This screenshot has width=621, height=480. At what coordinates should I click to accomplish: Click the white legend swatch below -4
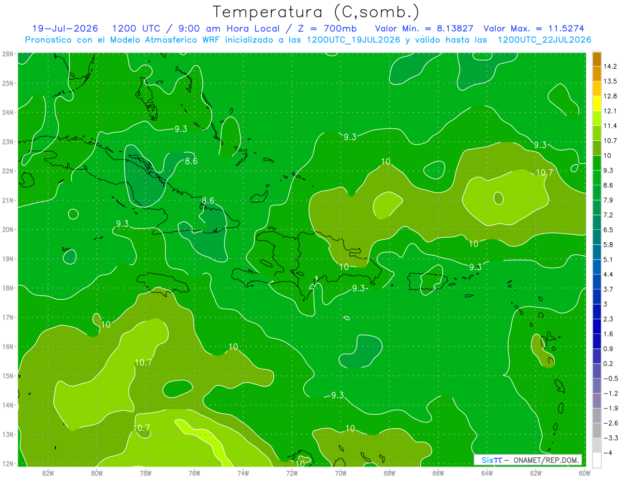click(x=597, y=460)
